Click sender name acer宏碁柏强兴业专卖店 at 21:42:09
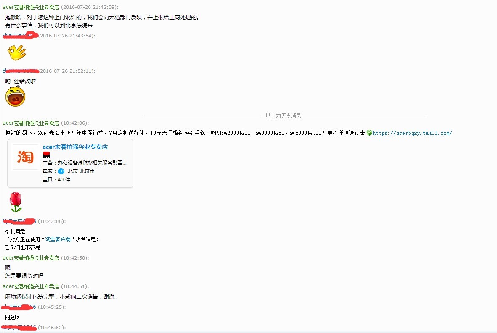This screenshot has height=333, width=497. point(31,7)
